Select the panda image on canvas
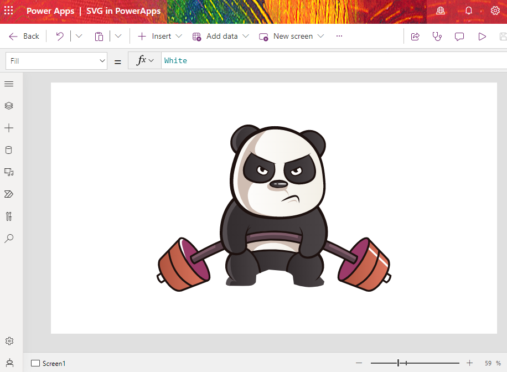 (x=274, y=208)
